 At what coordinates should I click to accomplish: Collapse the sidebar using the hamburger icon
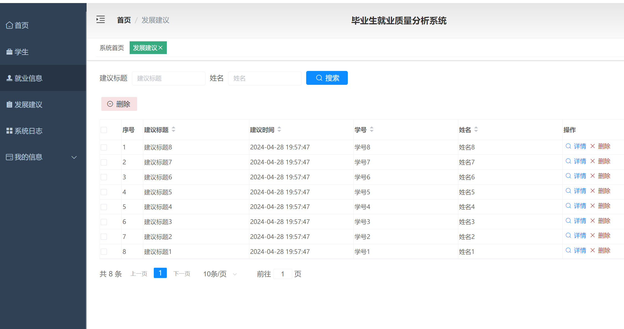100,20
